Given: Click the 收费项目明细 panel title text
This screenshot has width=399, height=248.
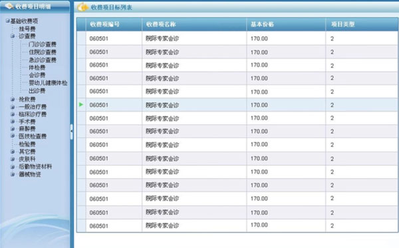Looking at the screenshot, I should point(33,7).
